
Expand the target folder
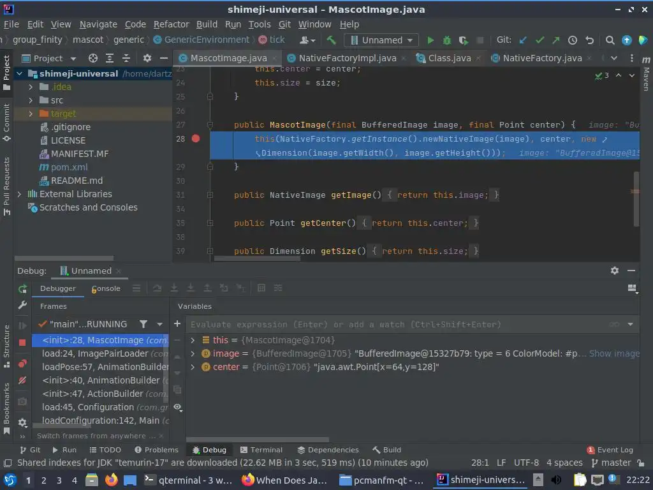pyautogui.click(x=31, y=114)
